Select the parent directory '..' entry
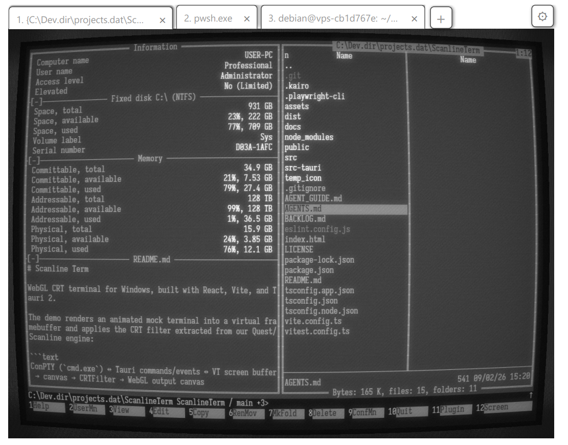 [289, 66]
